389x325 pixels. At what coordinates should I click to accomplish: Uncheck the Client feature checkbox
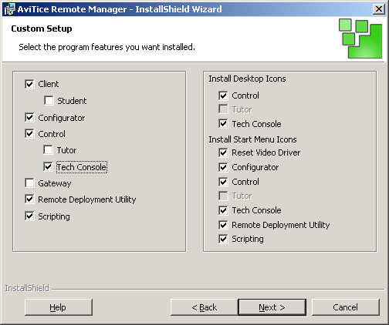click(x=29, y=84)
